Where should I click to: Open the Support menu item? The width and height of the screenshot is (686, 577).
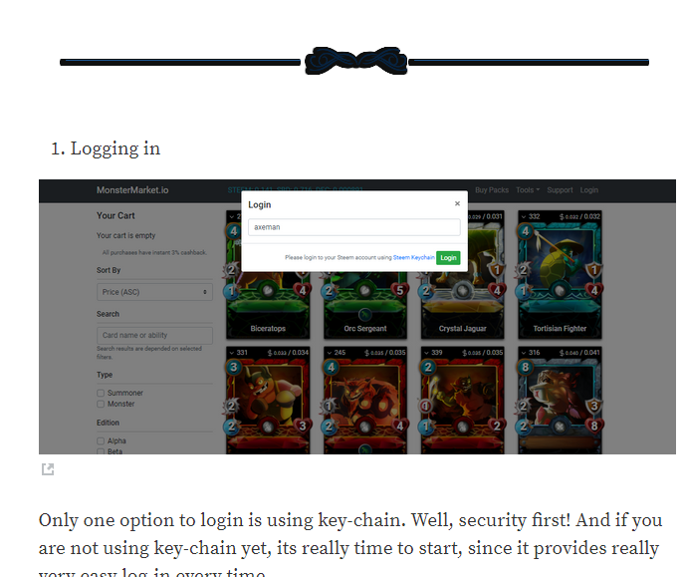(x=560, y=190)
